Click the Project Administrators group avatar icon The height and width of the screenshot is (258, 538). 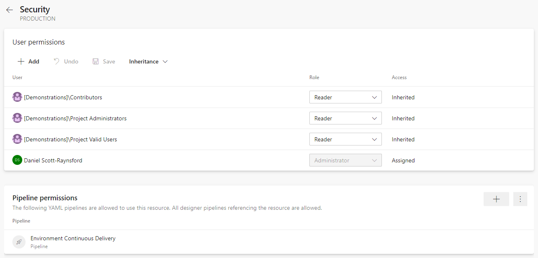[x=17, y=118]
